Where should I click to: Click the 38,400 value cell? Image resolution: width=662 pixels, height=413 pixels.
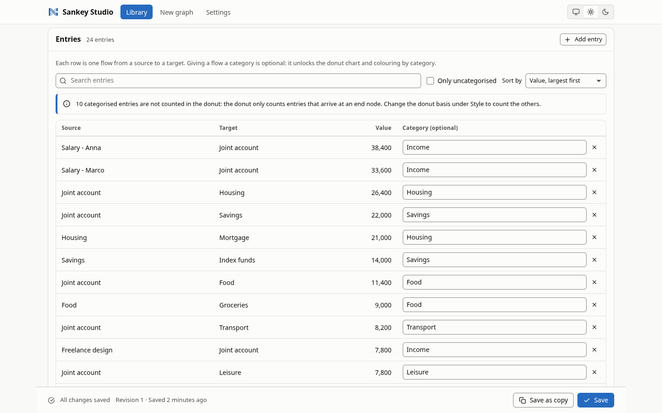point(381,148)
